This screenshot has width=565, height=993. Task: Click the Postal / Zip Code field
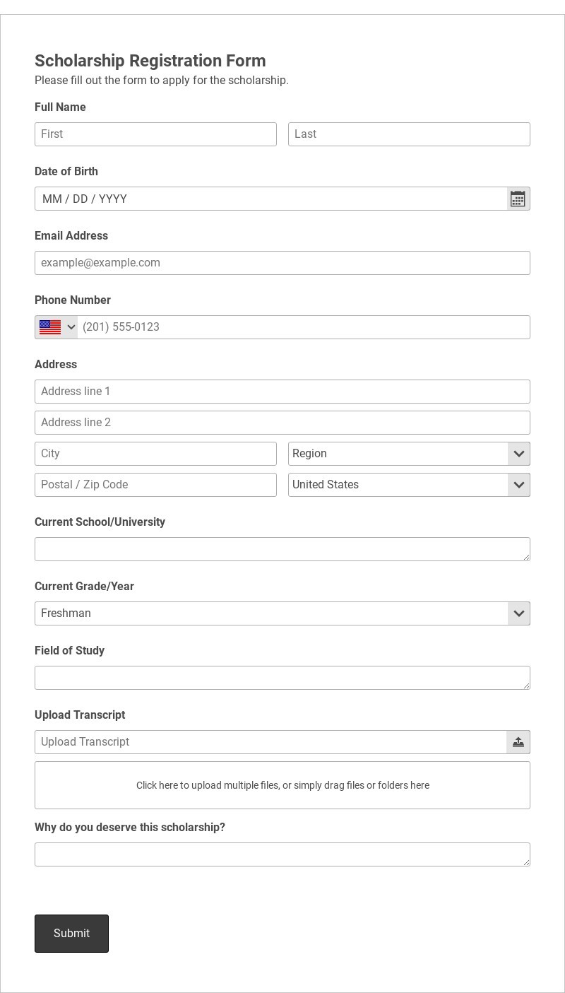pos(155,485)
